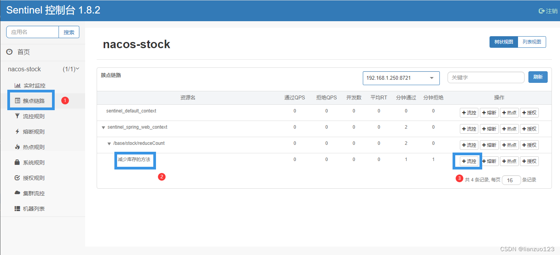Focus the 关键字 keyword field
This screenshot has height=255, width=560.
(486, 77)
